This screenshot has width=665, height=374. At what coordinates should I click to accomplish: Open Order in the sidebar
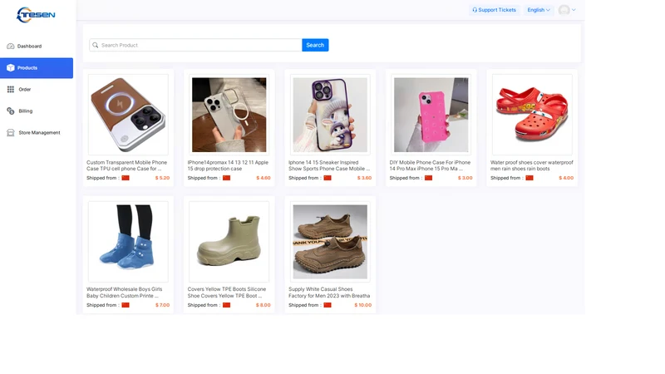pyautogui.click(x=37, y=90)
